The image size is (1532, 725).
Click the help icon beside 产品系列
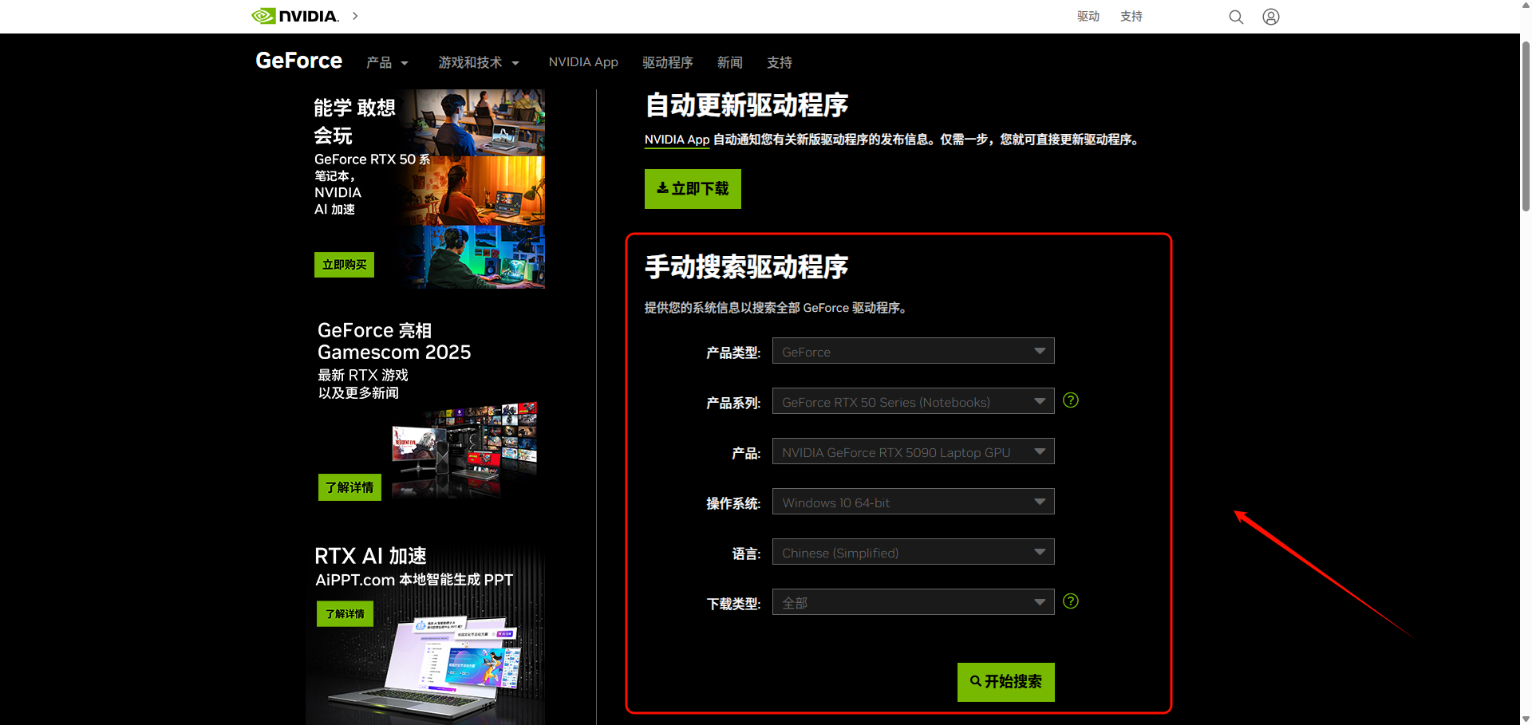pyautogui.click(x=1071, y=400)
